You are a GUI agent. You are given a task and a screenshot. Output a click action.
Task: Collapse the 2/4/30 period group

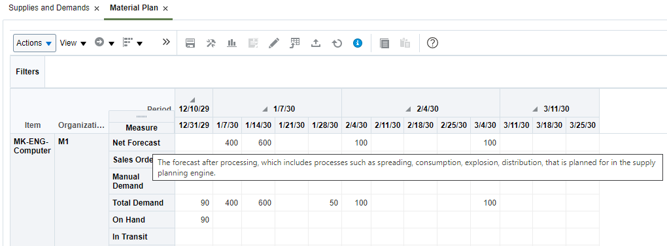pyautogui.click(x=408, y=110)
